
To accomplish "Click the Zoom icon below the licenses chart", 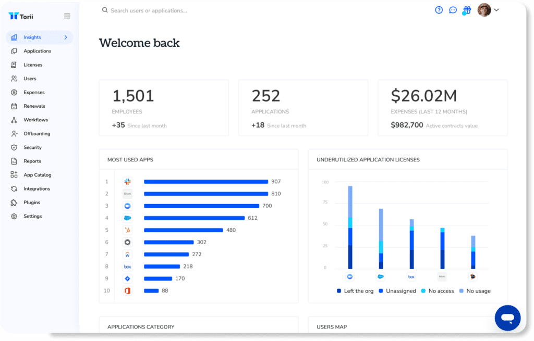I will click(x=350, y=277).
